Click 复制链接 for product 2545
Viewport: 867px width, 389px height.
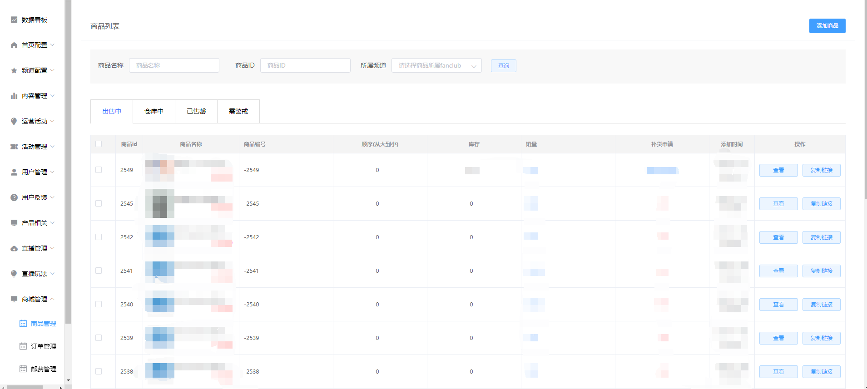point(822,204)
